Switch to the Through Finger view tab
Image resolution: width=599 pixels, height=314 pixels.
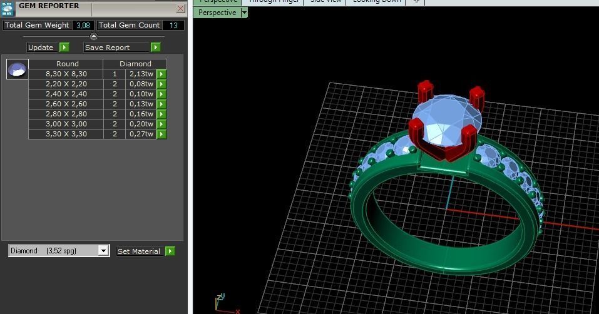pyautogui.click(x=273, y=2)
